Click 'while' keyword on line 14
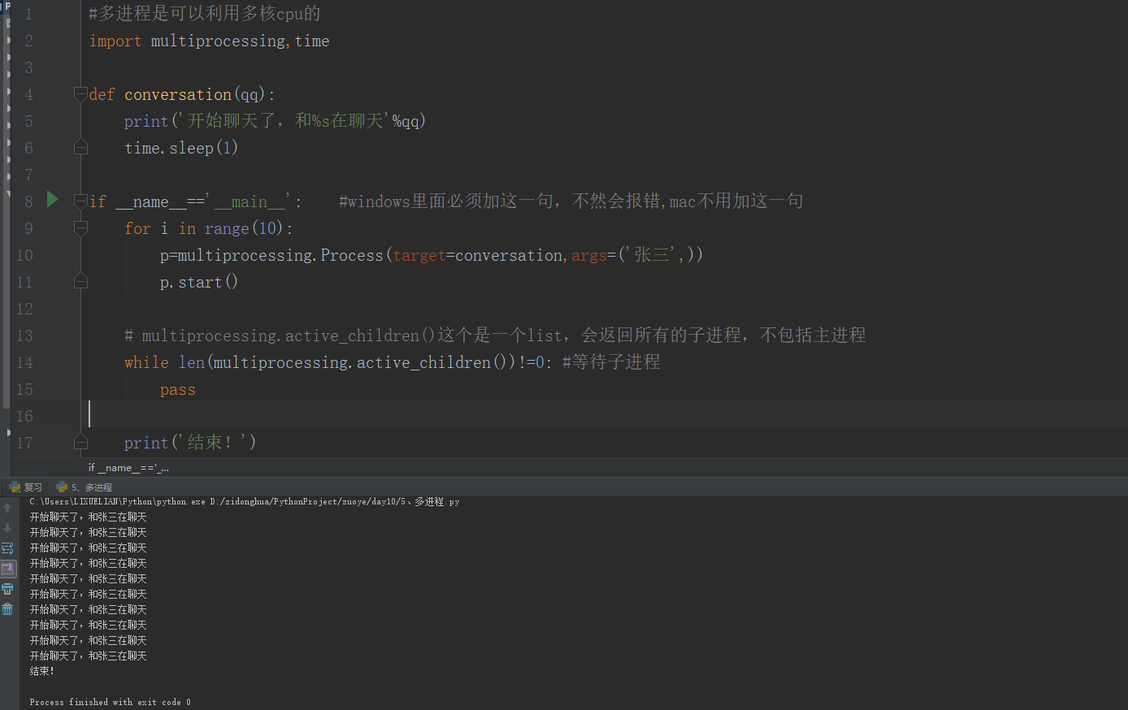 click(146, 362)
